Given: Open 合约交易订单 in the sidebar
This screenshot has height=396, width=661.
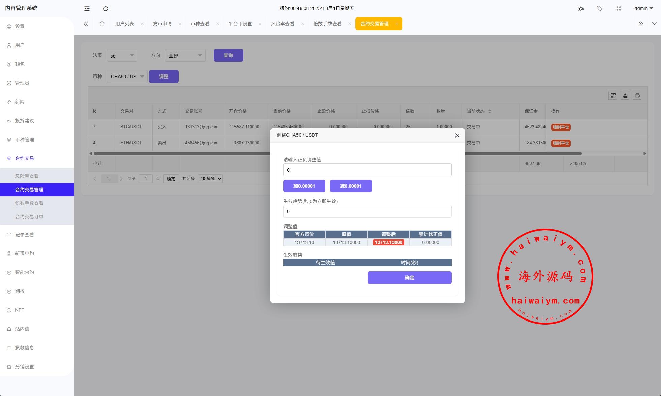Looking at the screenshot, I should tap(29, 217).
